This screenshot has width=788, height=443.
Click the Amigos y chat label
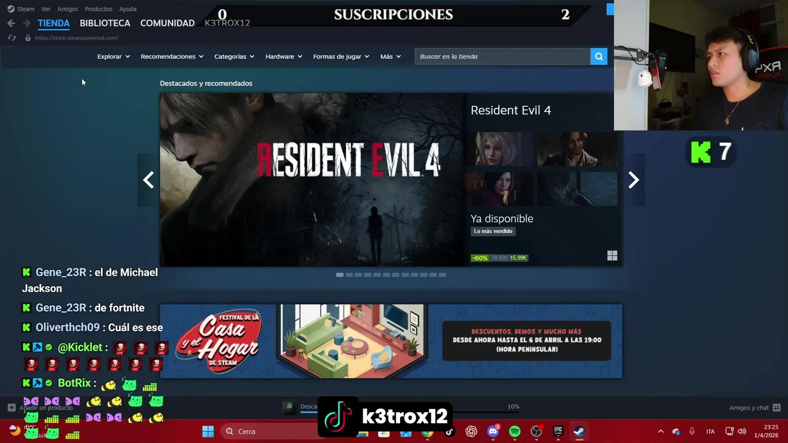[x=749, y=408]
